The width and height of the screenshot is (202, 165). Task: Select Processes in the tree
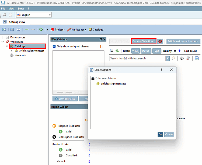(x=20, y=55)
